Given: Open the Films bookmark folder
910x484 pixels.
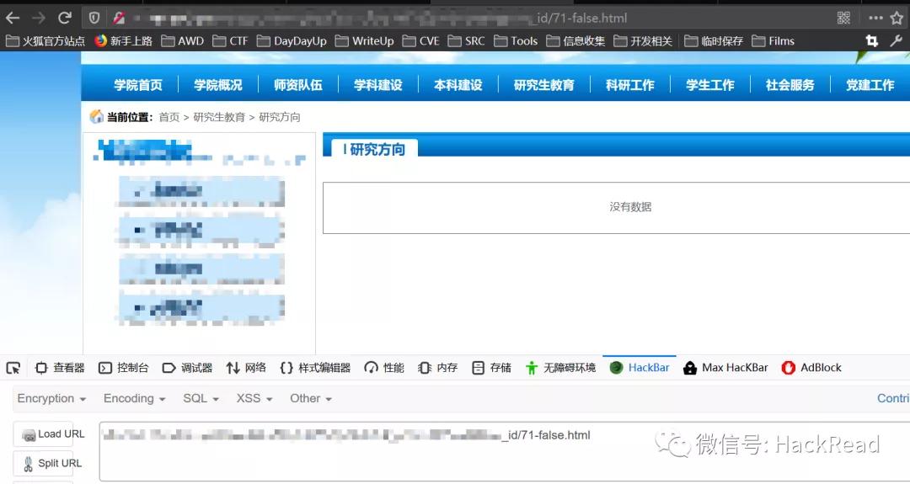Looking at the screenshot, I should 773,41.
